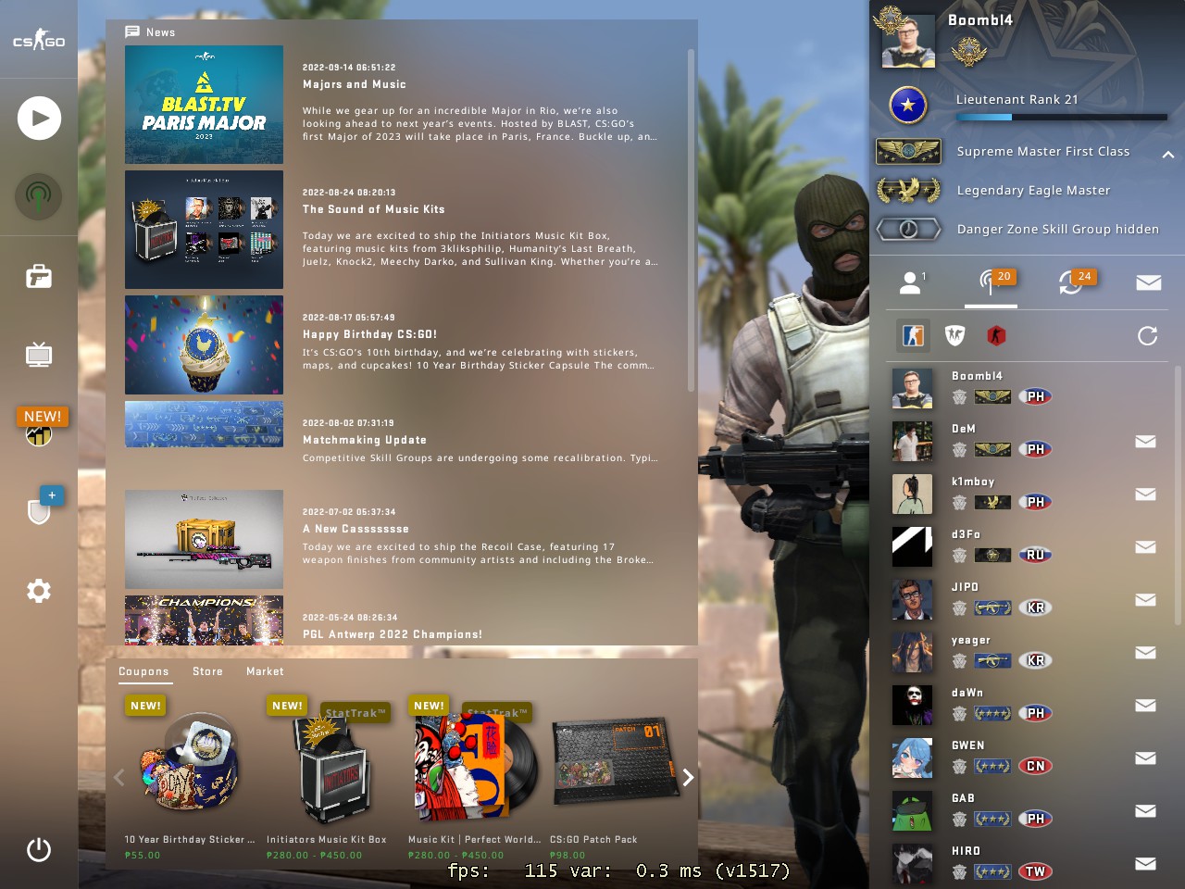Start a match with the Play button
The image size is (1185, 889).
coord(39,118)
